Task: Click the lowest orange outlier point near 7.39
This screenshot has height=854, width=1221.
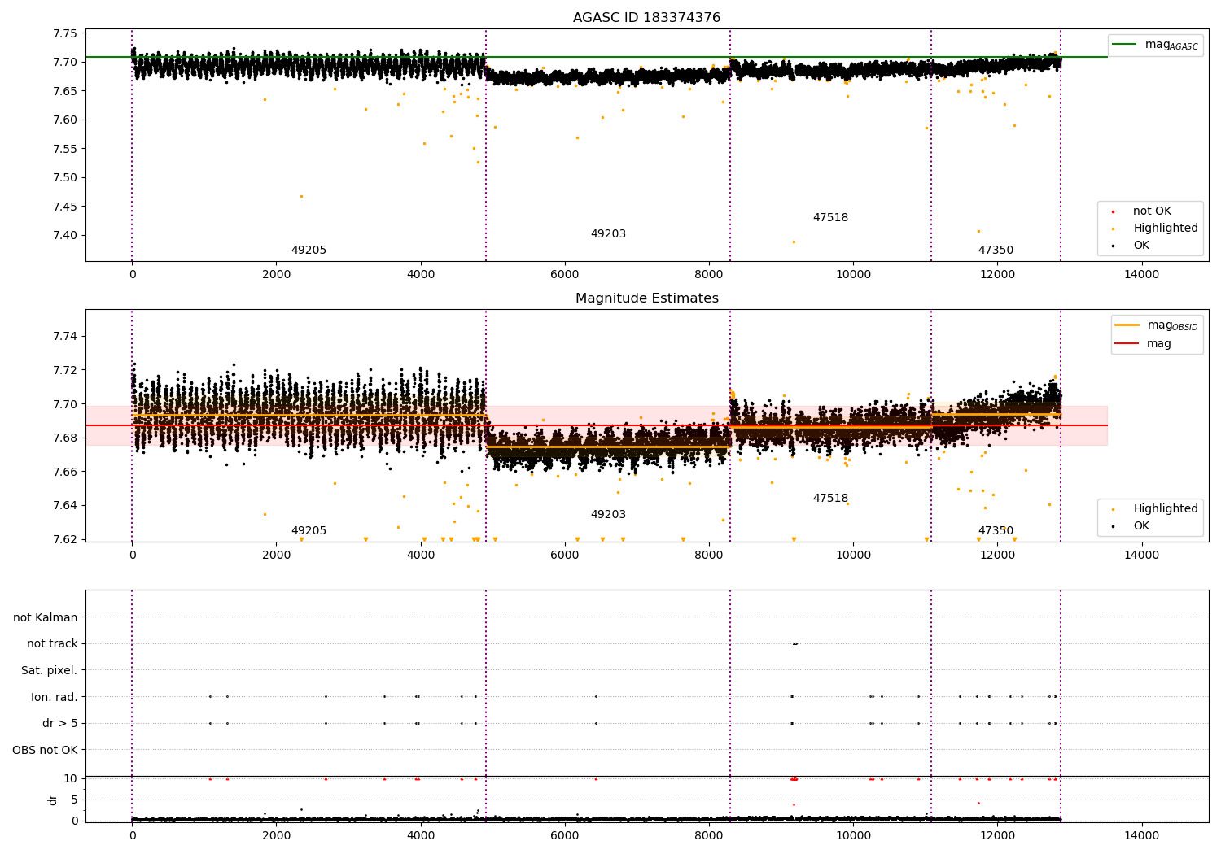Action: tap(794, 242)
